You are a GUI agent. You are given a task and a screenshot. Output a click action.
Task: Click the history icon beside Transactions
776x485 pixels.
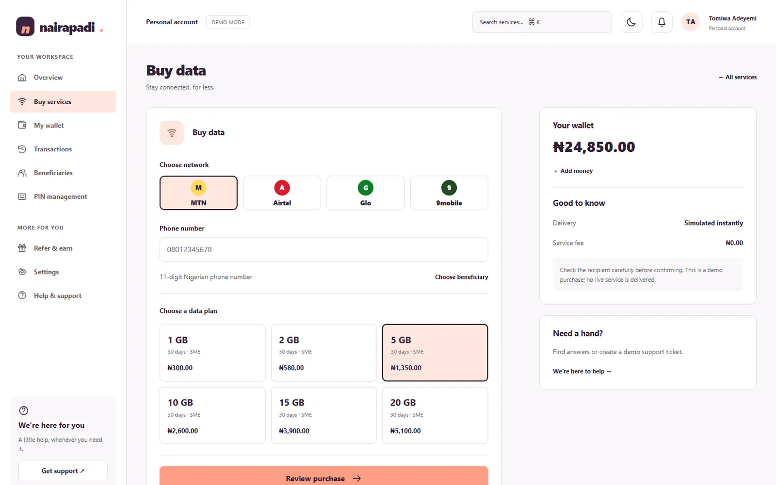click(x=22, y=149)
